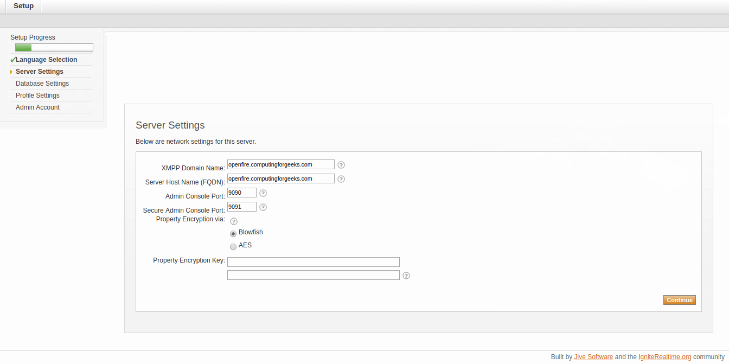Click Property Encryption via help icon
Image resolution: width=729 pixels, height=364 pixels.
(234, 221)
